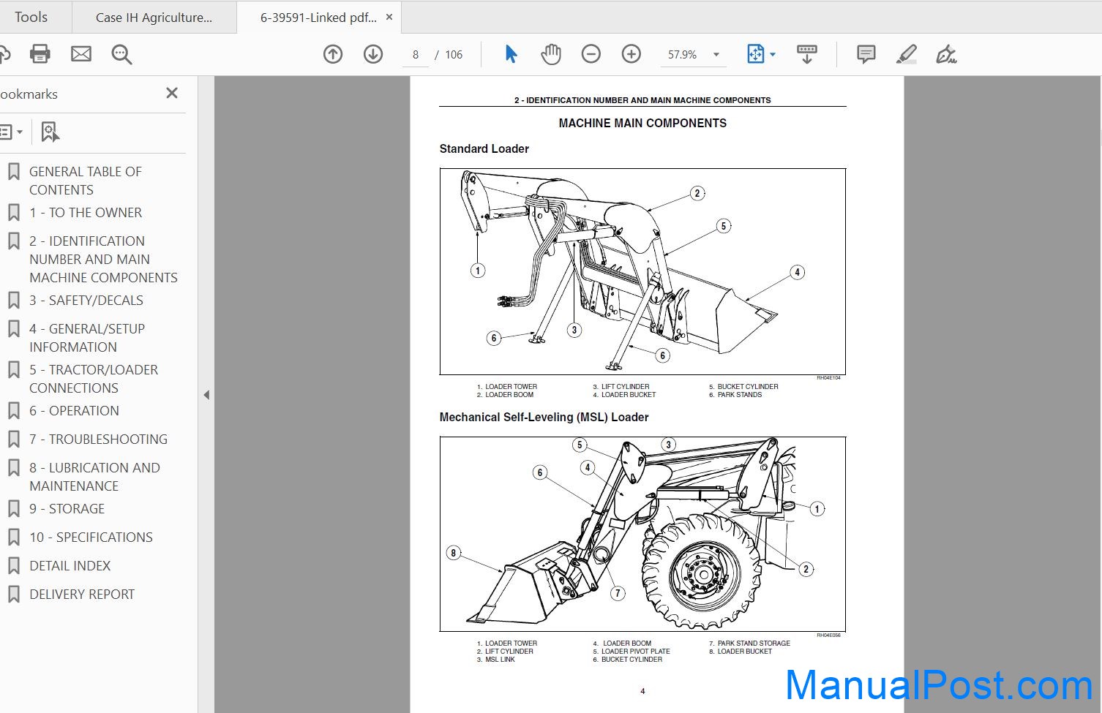Open General Table of Contents bookmark
Viewport: 1102px width, 713px height.
tap(86, 181)
